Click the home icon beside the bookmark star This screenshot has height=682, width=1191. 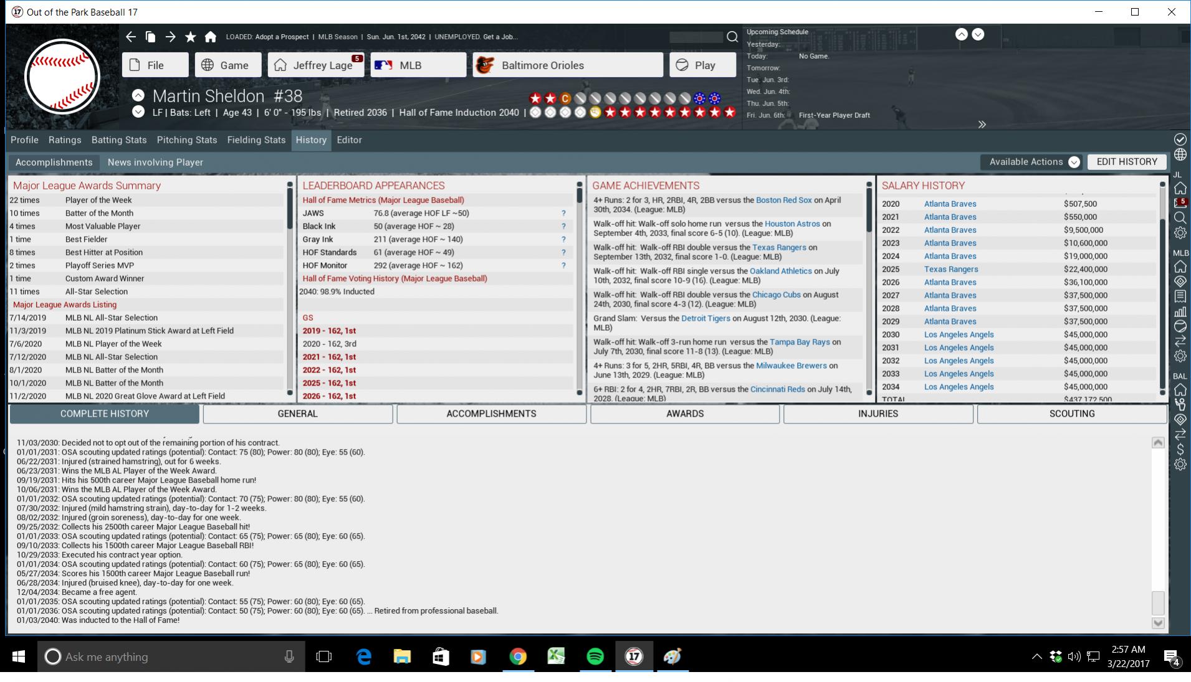tap(211, 37)
